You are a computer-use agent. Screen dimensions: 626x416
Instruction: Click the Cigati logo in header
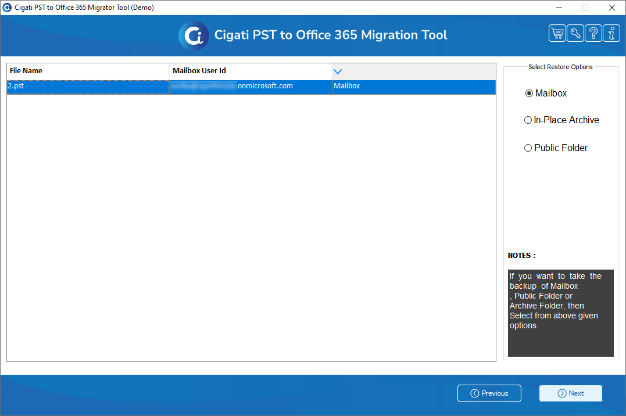point(194,35)
